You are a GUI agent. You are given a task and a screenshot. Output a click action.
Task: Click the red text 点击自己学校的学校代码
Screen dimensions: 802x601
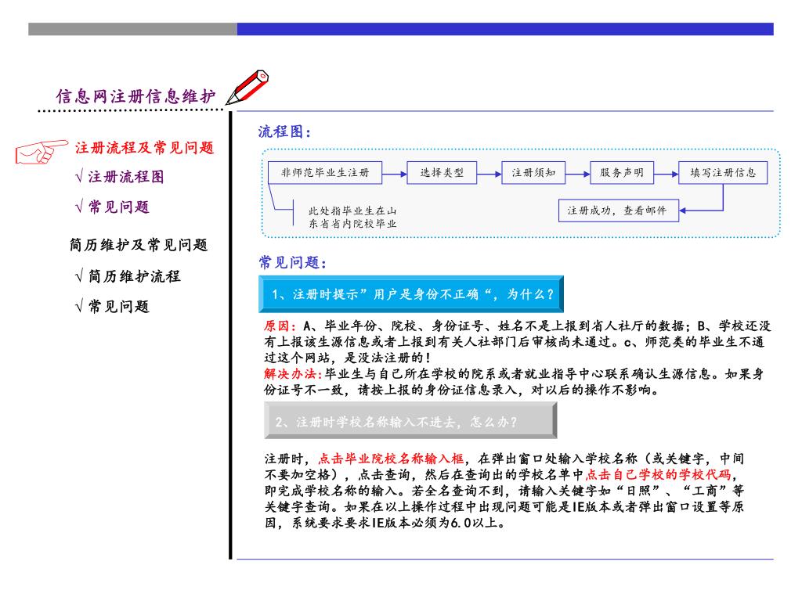point(658,474)
